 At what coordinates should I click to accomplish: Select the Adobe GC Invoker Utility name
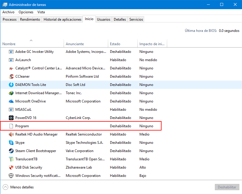click(34, 52)
